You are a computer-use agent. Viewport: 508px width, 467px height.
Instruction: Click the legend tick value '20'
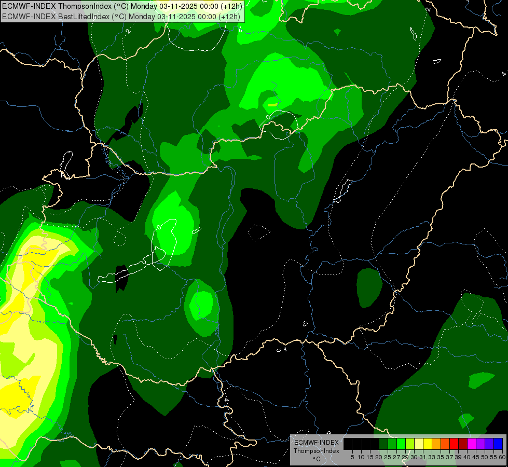coord(379,457)
